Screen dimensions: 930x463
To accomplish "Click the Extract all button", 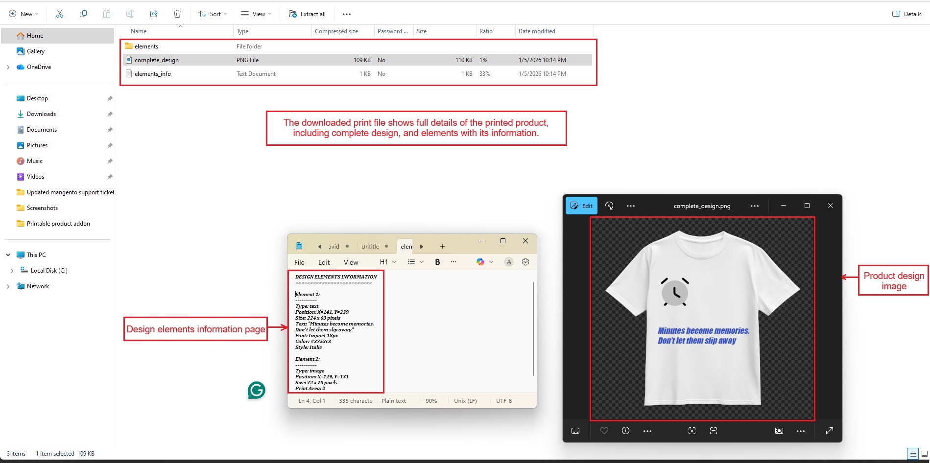I will [x=307, y=14].
